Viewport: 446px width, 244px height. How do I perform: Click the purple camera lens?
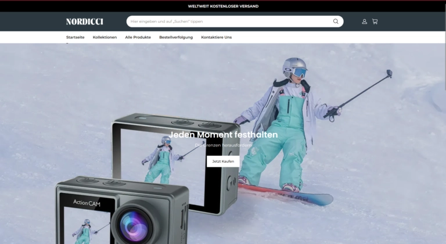click(x=132, y=224)
